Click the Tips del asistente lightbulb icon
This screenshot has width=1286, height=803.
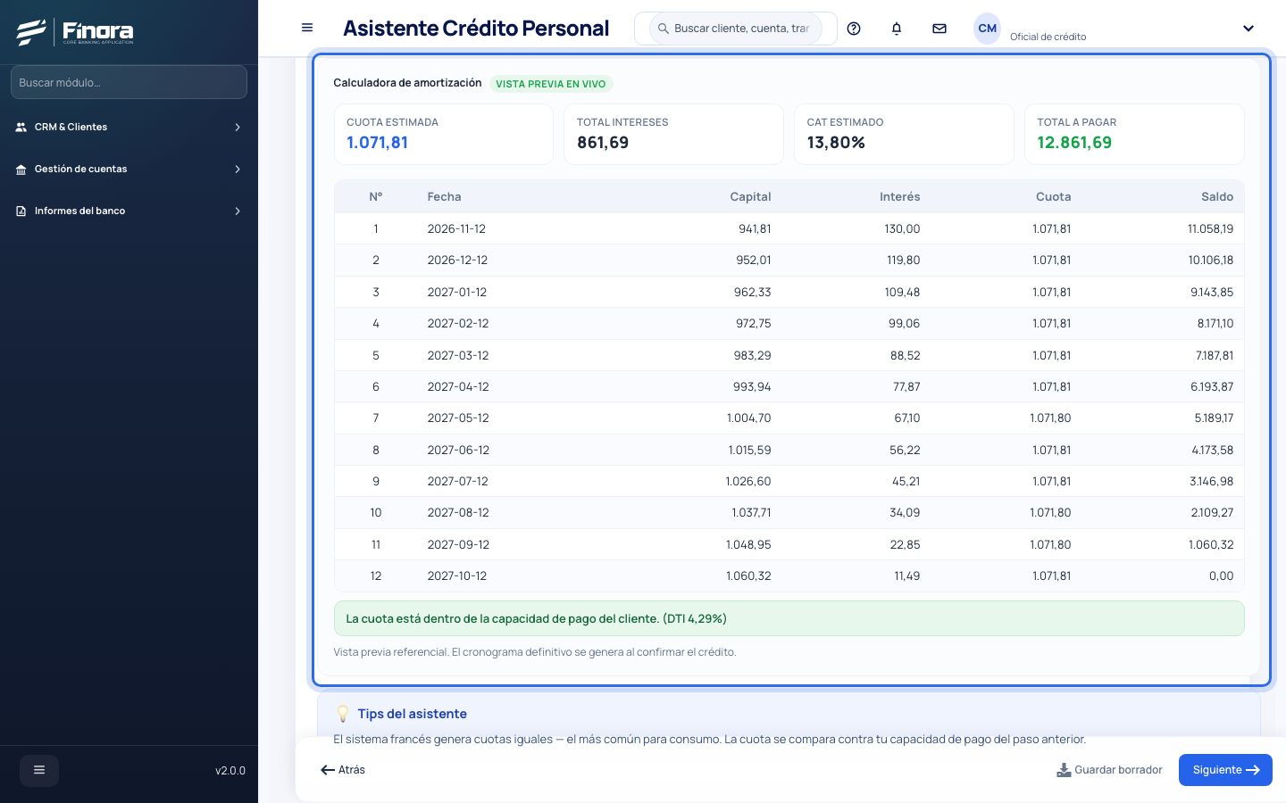[343, 714]
